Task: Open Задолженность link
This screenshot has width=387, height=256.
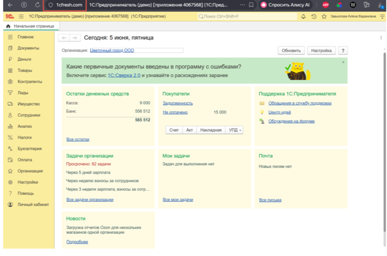Action: tap(177, 103)
